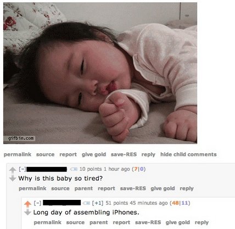
Task: Upvote the "Why is this baby so tired?" comment
Action: pos(13,170)
